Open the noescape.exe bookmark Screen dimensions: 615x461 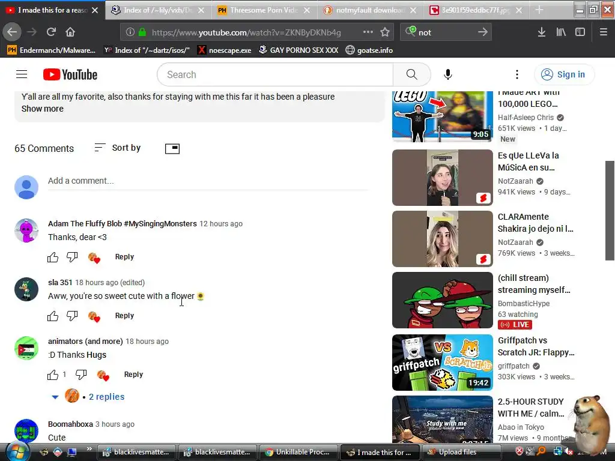[x=225, y=50]
